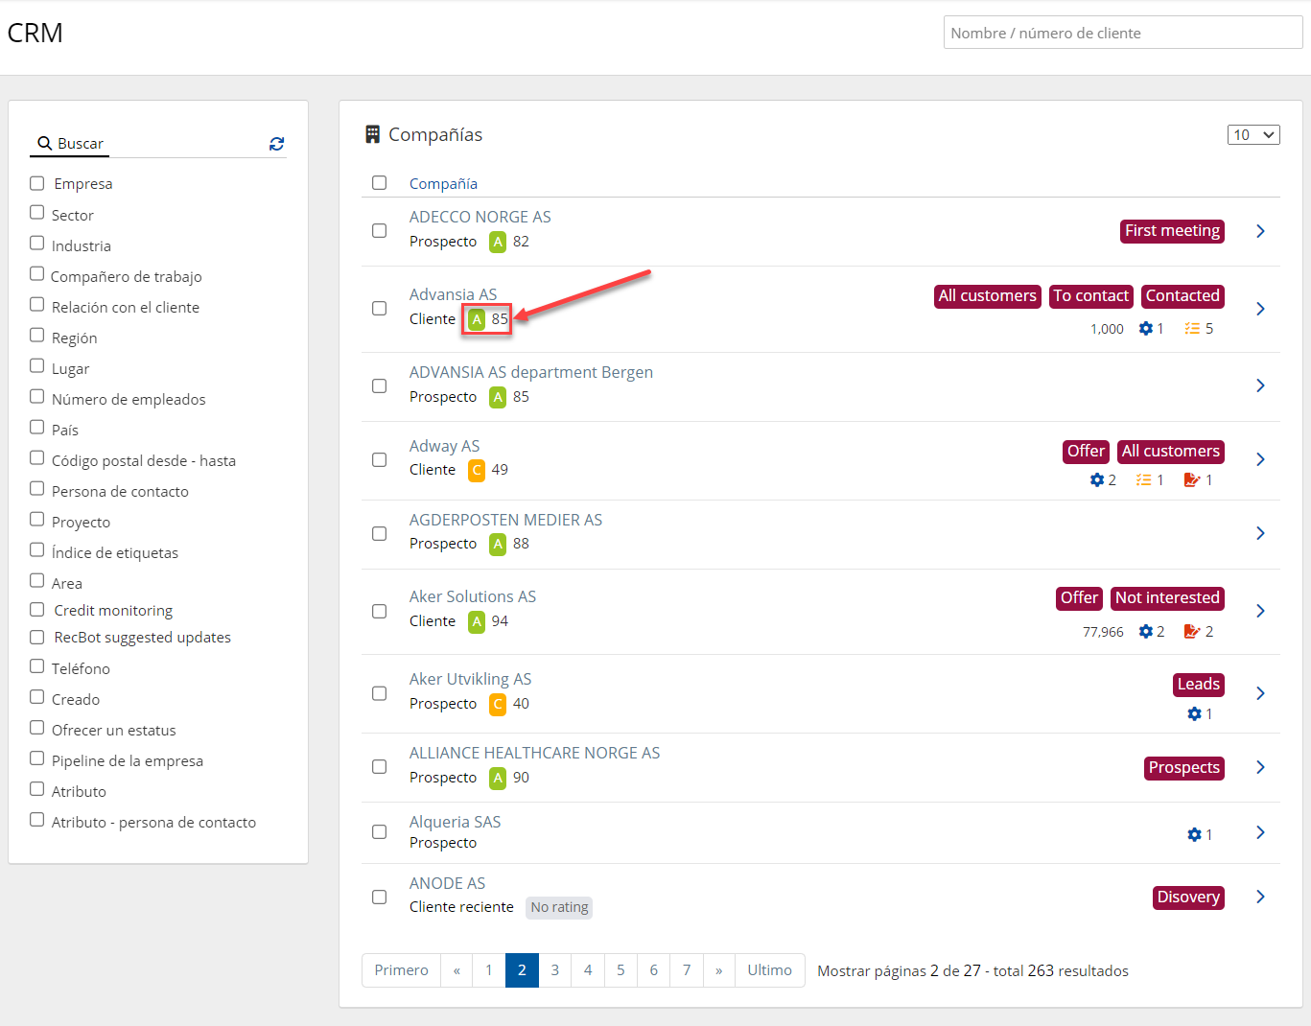Check the Credit monitoring filter
1311x1026 pixels.
coord(37,610)
